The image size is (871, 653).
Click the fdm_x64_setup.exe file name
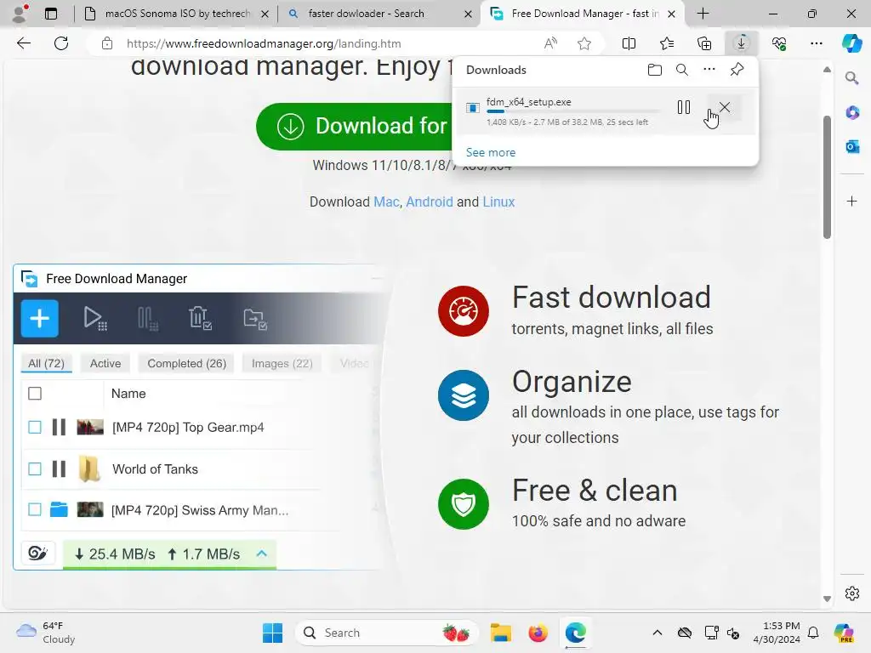point(529,102)
